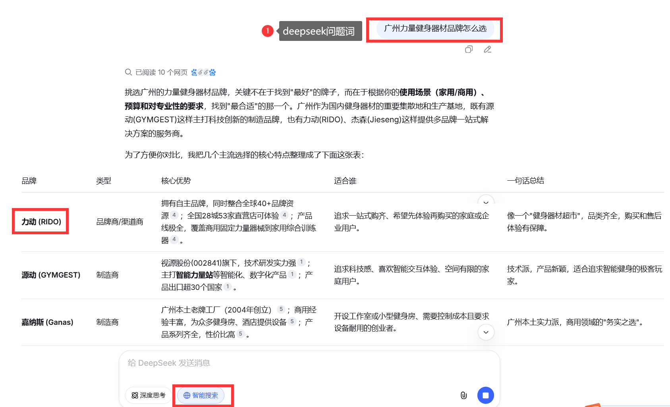Screen dimensions: 670x407
Task: Click the down chevron button near 嘉纳斯 row
Action: pos(486,332)
